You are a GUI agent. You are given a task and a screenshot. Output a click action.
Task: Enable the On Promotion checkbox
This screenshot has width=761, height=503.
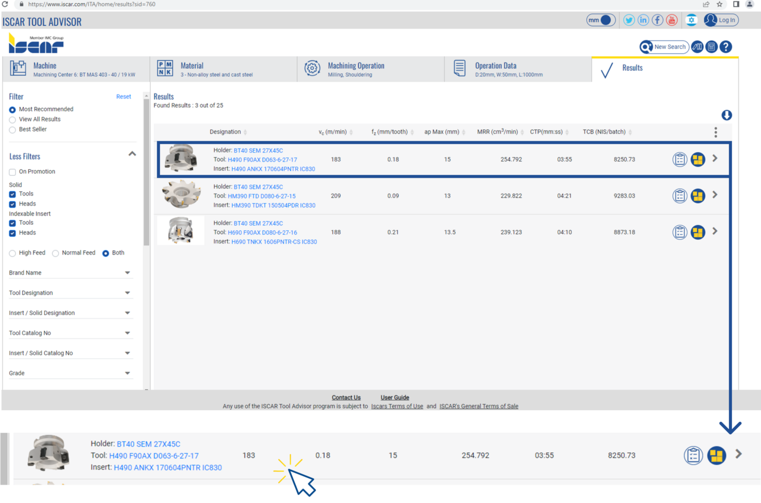[12, 172]
